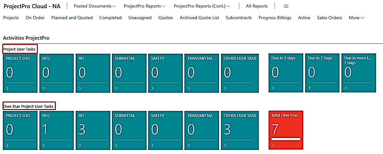Expand Posted Documents dropdown menu
Viewport: 383px width, 154px height.
coord(95,6)
